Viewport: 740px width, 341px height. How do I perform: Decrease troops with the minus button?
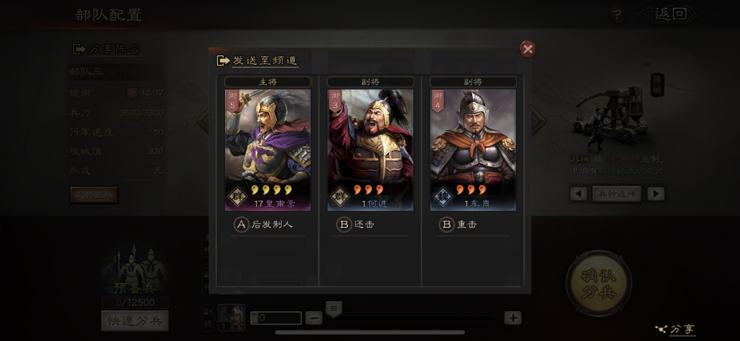coord(314,318)
